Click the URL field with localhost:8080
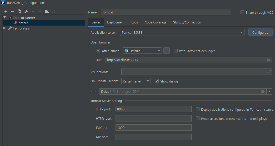This screenshot has height=146, width=275. pyautogui.click(x=189, y=60)
